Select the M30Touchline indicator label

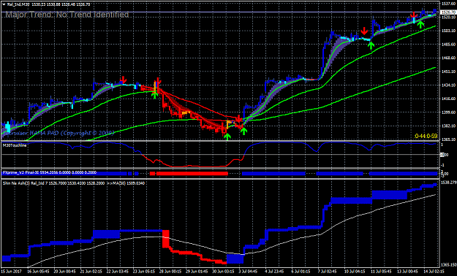(15, 145)
